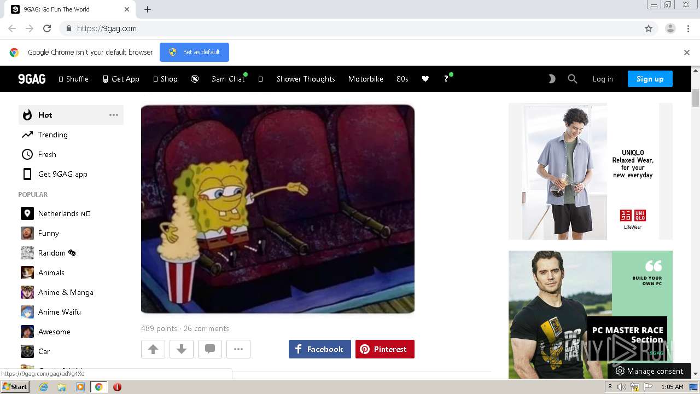Click Log in link
The image size is (700, 394).
pos(603,79)
